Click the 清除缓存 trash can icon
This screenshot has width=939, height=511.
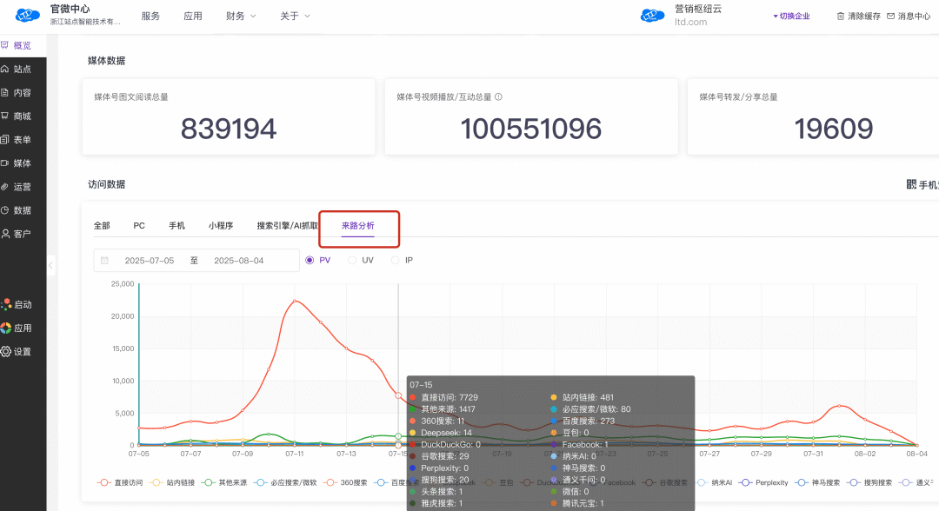(840, 16)
